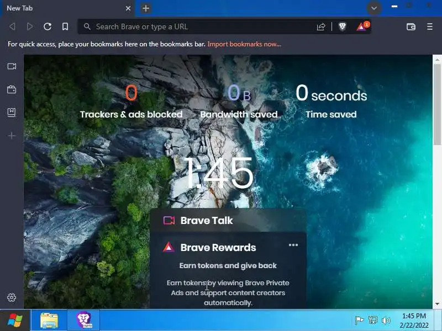Open File Explorer from the taskbar
Screen dimensions: 442x331
(49, 321)
